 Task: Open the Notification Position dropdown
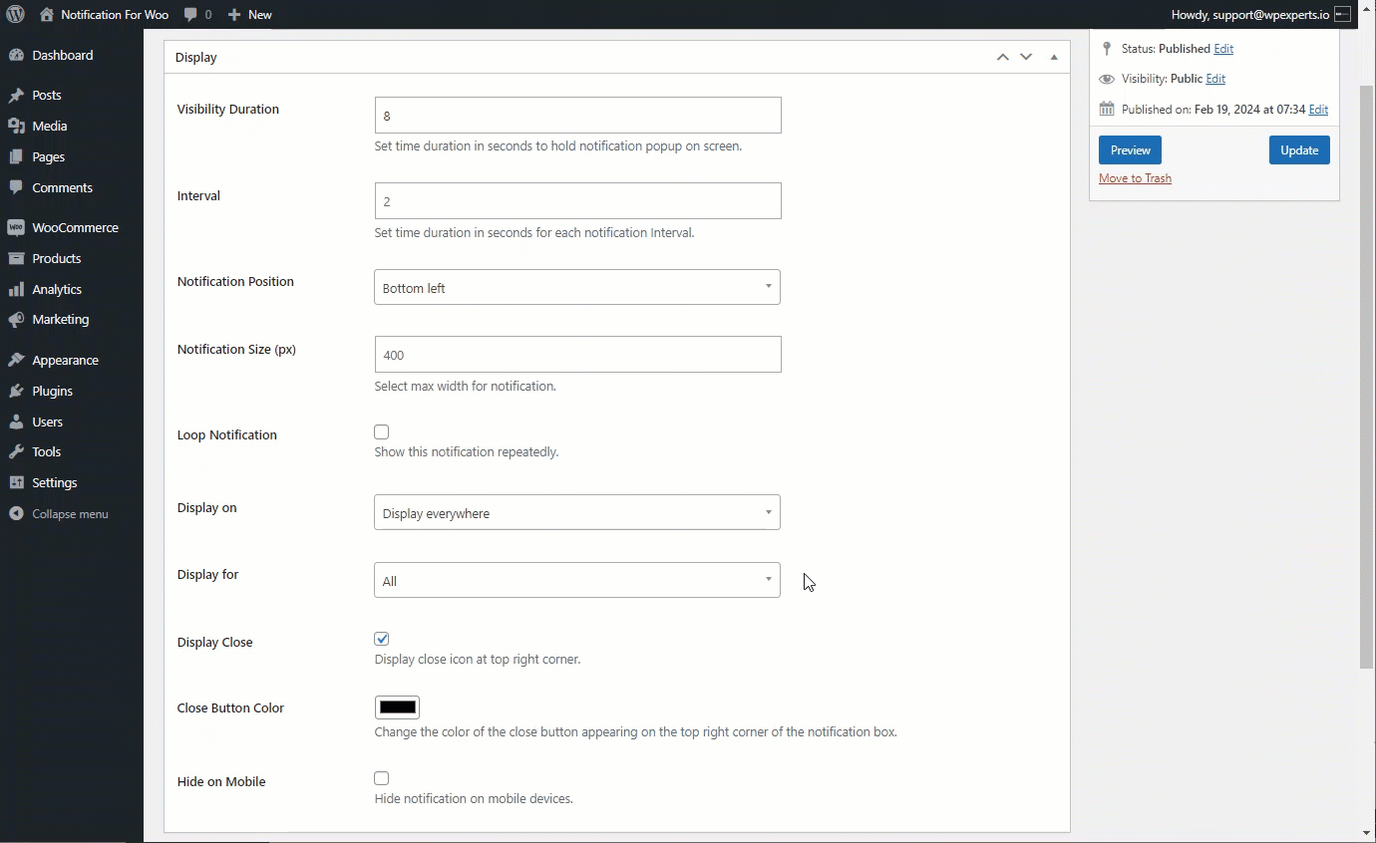[577, 287]
